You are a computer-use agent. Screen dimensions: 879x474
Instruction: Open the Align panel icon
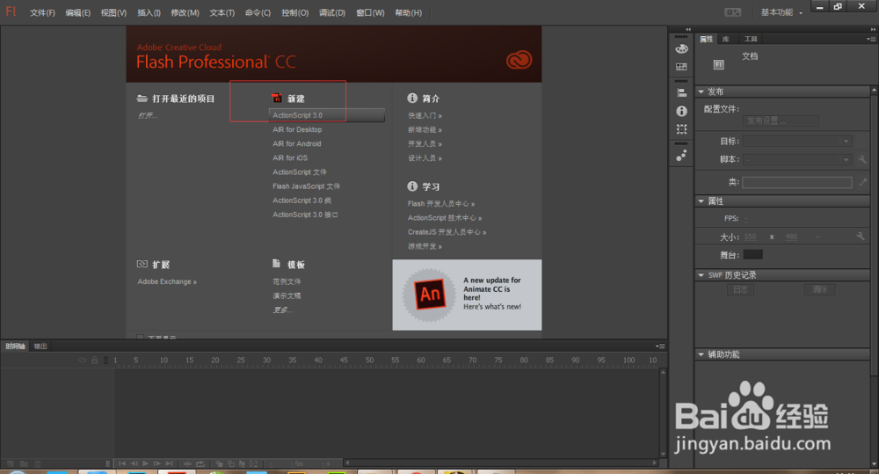[x=681, y=92]
